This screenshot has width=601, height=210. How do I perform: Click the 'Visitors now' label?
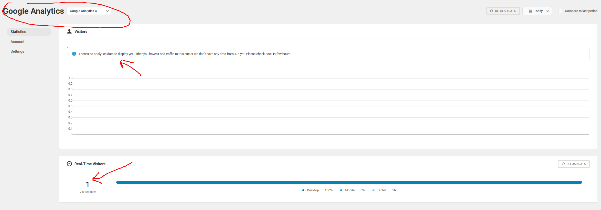[88, 192]
